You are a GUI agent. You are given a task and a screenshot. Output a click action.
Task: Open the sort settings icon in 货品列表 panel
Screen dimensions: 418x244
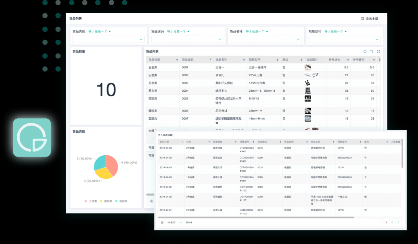(x=372, y=51)
